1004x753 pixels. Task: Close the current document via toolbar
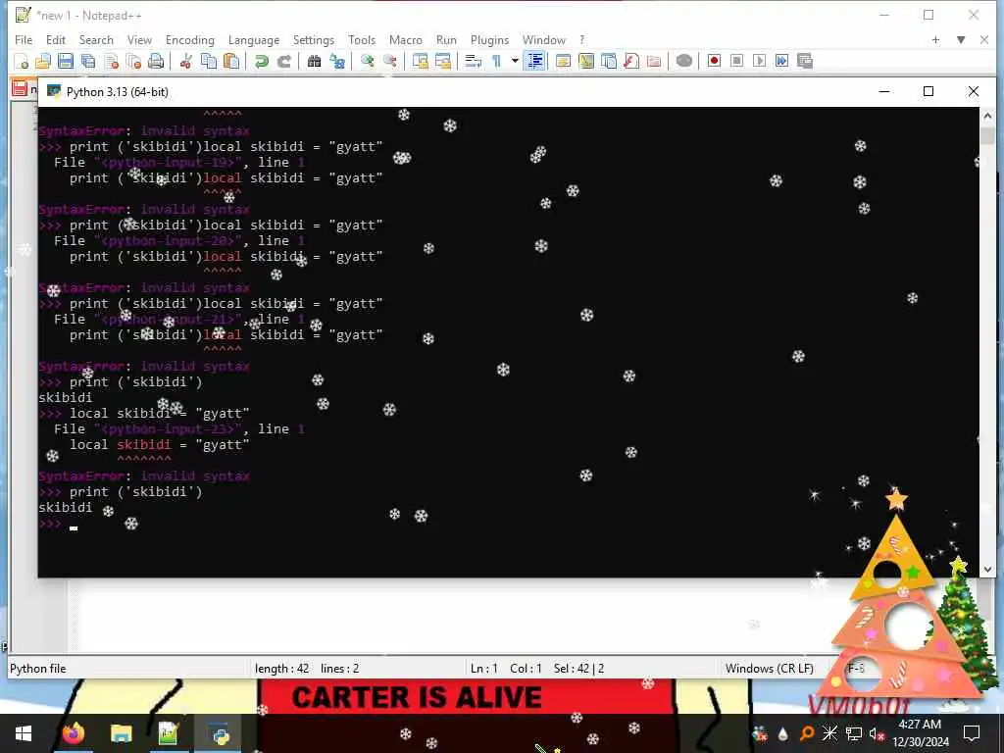(x=112, y=62)
